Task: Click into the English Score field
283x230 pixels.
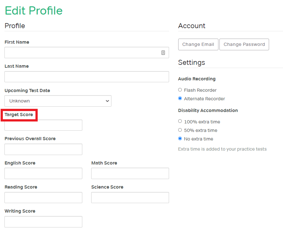Action: (43, 173)
